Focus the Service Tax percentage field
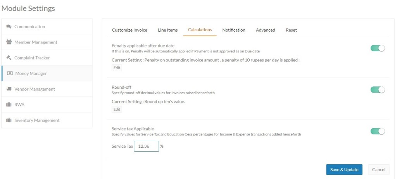The image size is (397, 179). [x=146, y=146]
